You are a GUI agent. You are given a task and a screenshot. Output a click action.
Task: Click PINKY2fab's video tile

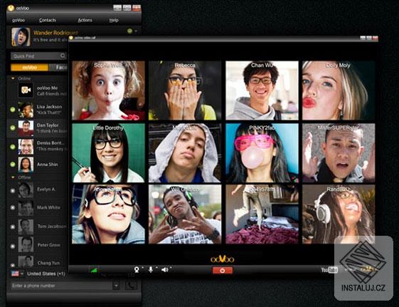[x=262, y=153]
